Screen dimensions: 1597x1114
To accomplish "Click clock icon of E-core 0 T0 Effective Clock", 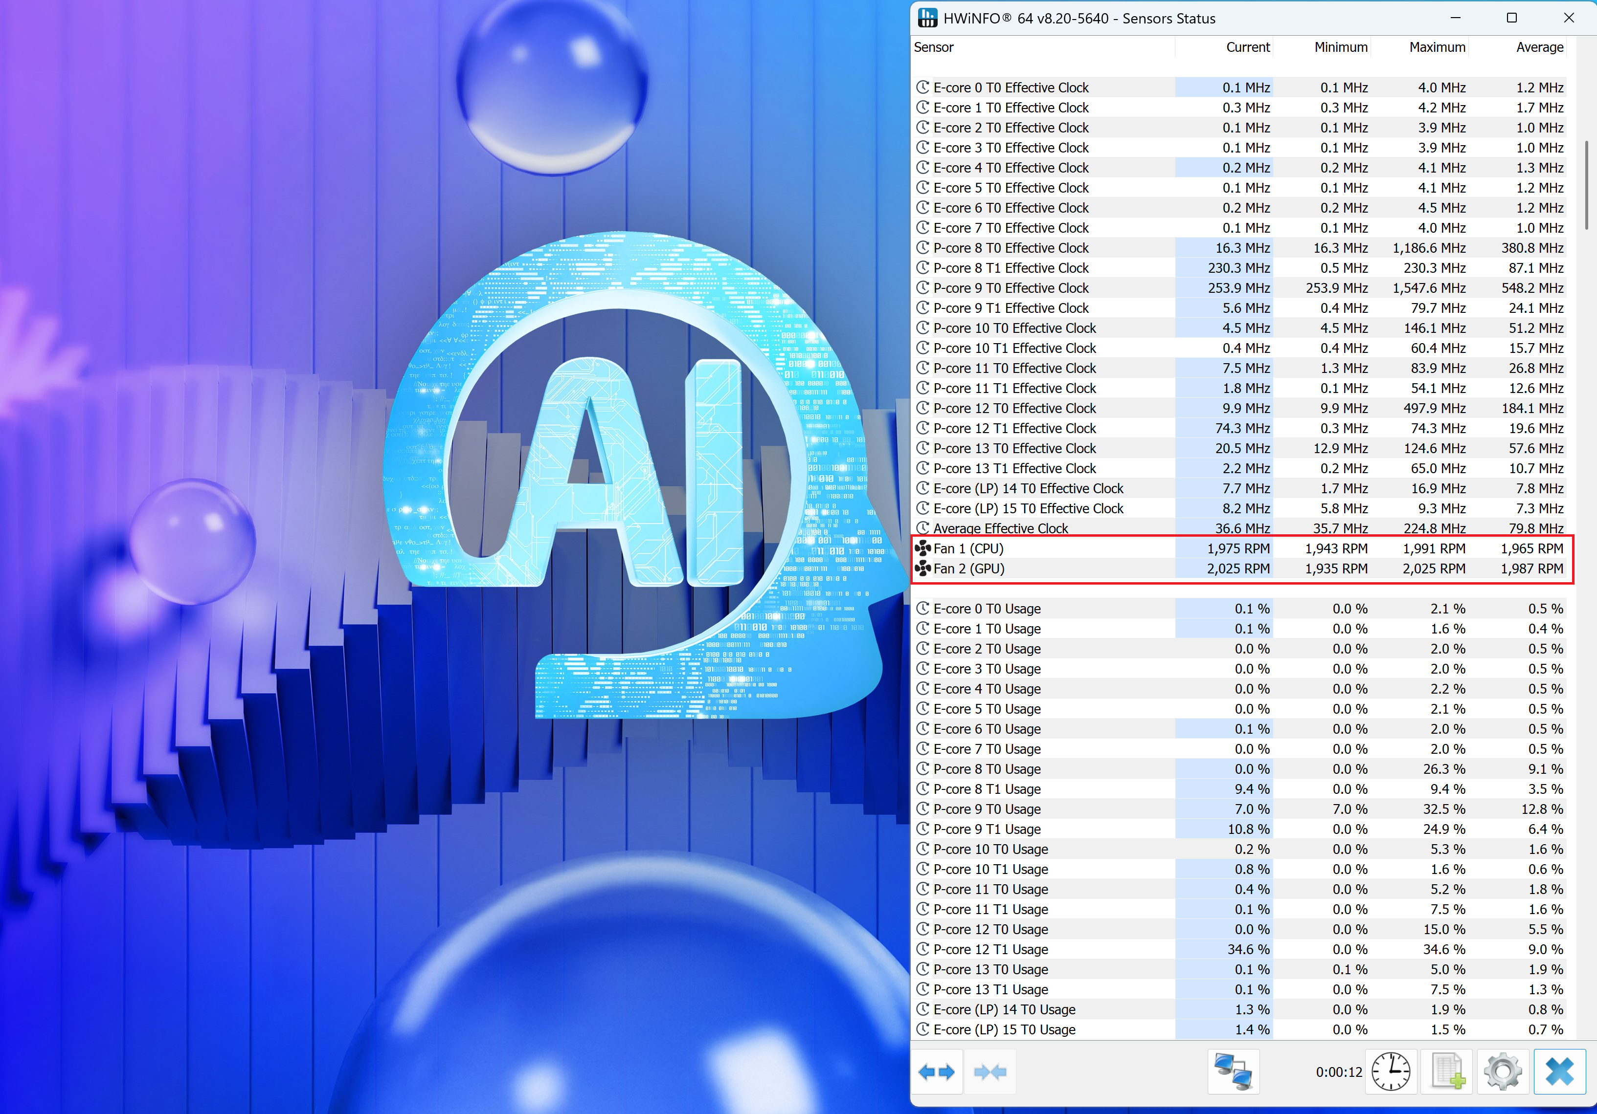I will click(923, 87).
